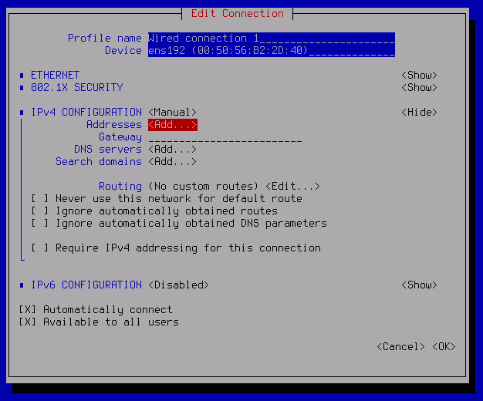
Task: Click the Gateway input field
Action: [225, 137]
